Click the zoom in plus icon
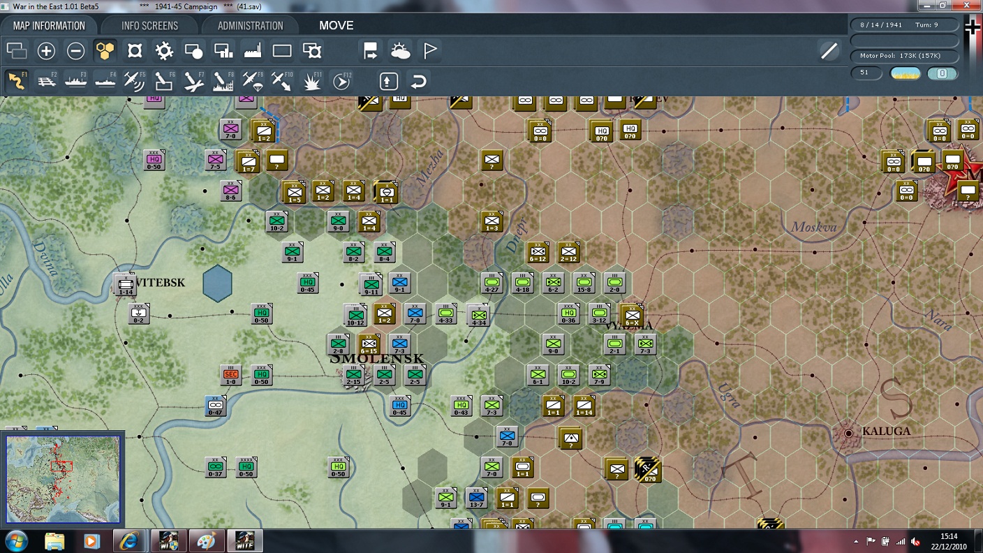 (x=46, y=51)
